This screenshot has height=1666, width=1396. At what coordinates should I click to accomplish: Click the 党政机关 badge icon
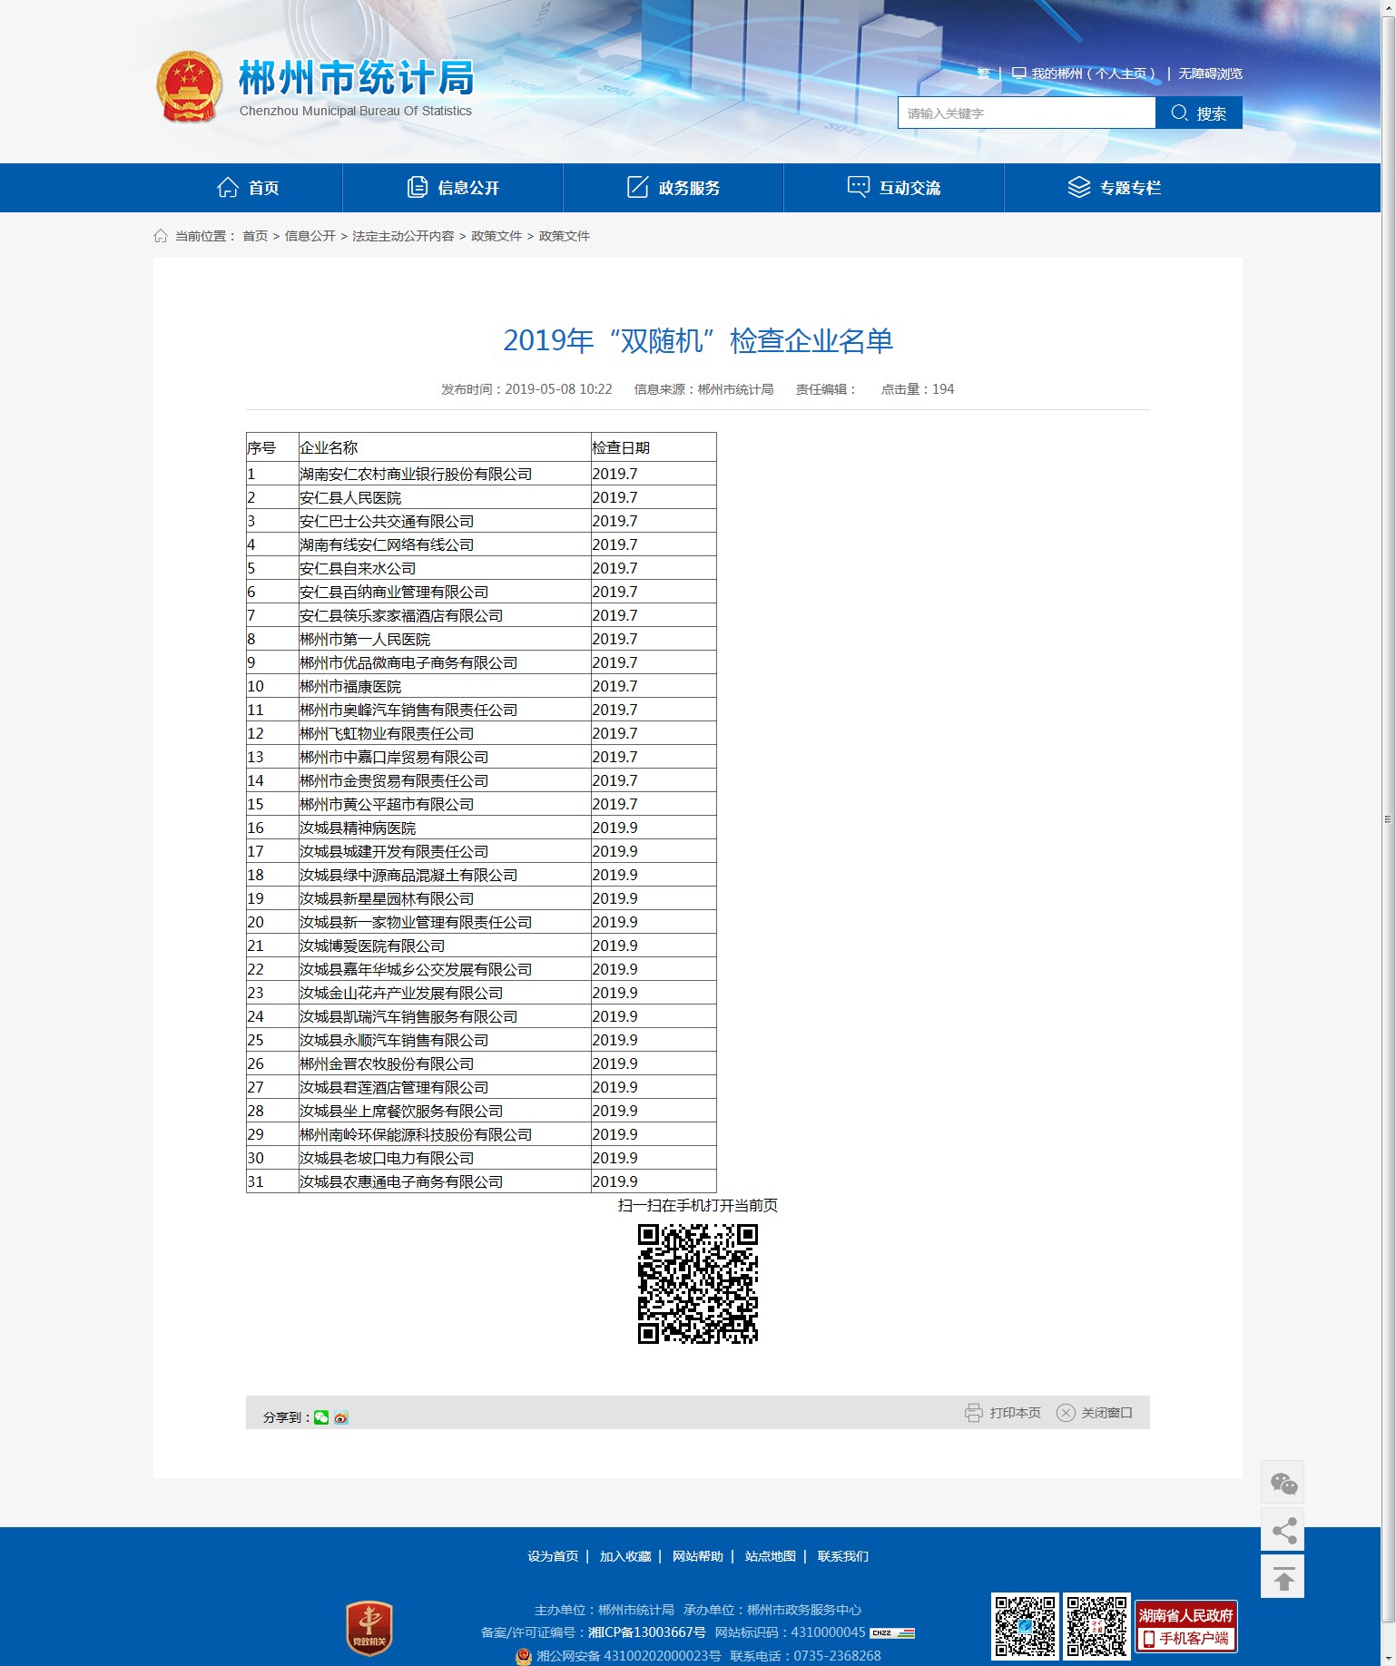pos(369,1628)
